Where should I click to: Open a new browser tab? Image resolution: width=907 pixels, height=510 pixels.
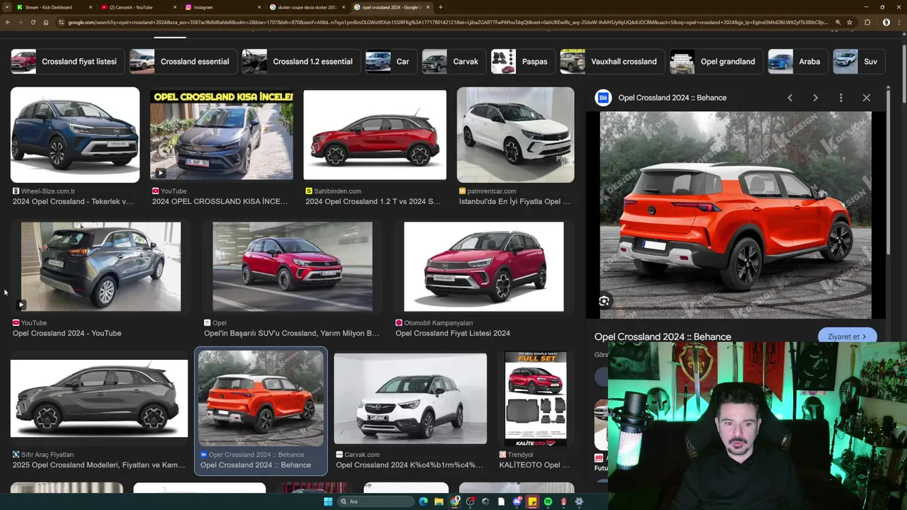441,7
